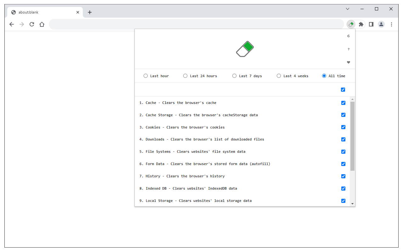The image size is (403, 252).
Task: Reload the page with the refresh button
Action: coord(32,24)
